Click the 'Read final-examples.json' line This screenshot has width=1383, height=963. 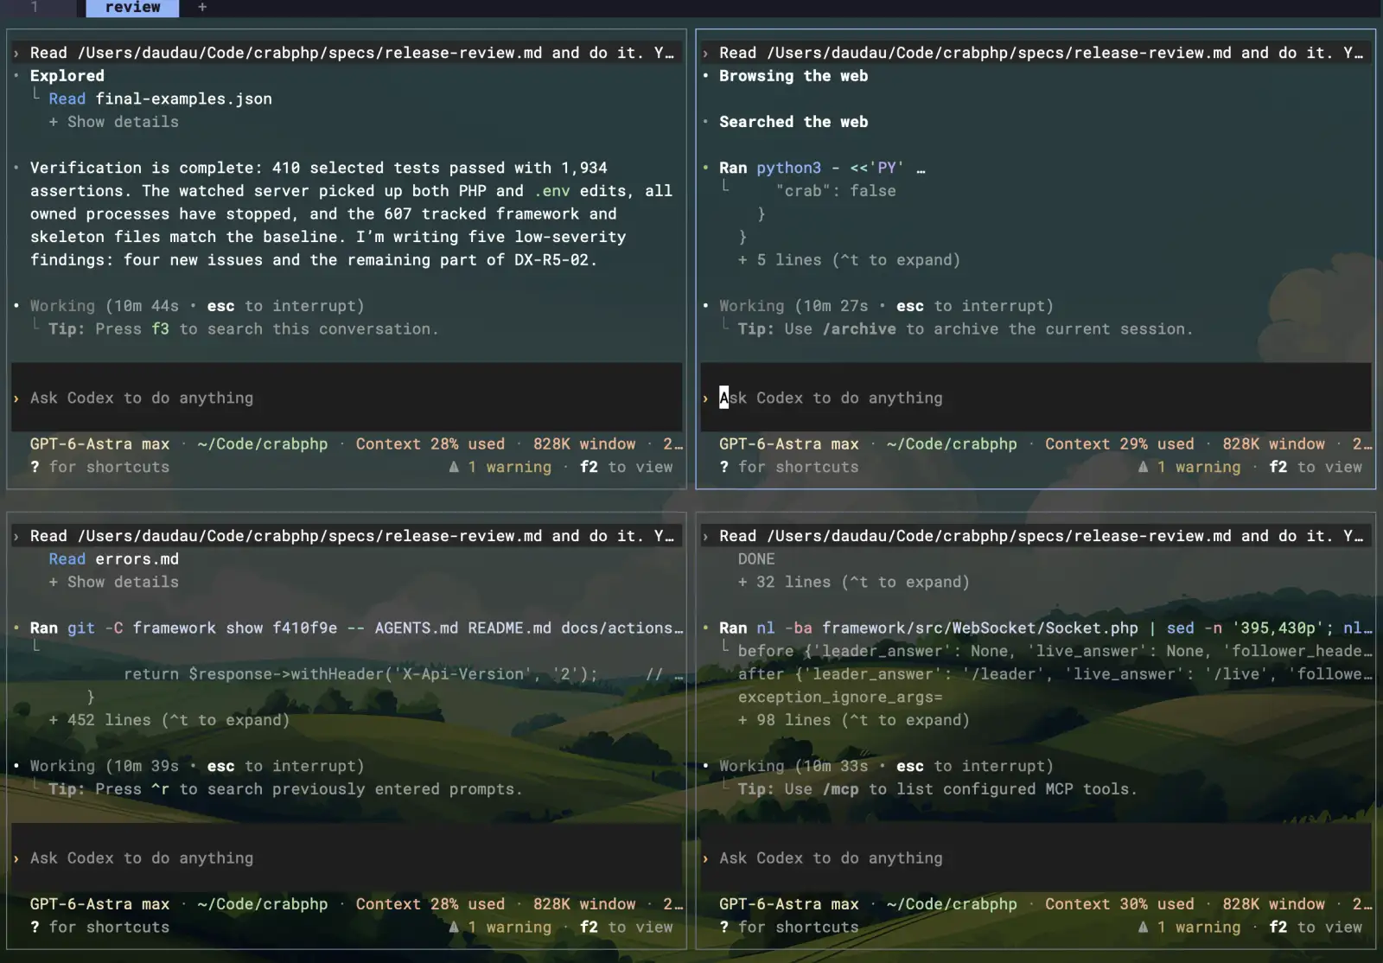[160, 99]
